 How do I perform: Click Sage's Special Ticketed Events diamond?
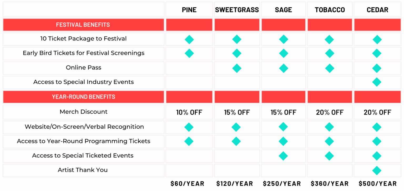click(283, 156)
